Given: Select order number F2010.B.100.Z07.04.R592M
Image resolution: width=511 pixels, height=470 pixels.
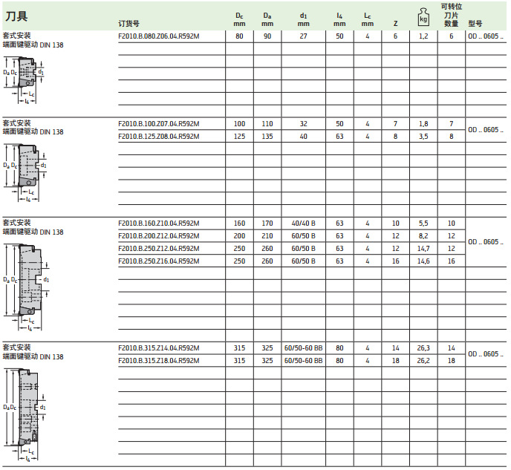Looking at the screenshot, I should click(158, 123).
